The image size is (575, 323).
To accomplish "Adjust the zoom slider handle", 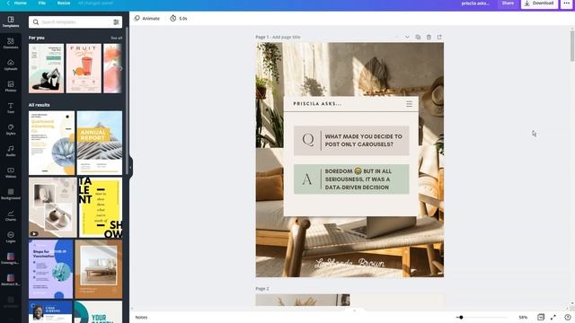I will coord(461,317).
